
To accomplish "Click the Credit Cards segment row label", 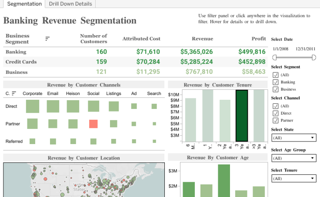I will [21, 62].
